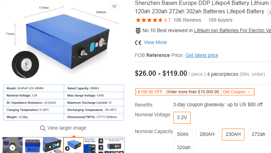Choose the 272ah capacity option
This screenshot has height=153, width=271.
258,134
